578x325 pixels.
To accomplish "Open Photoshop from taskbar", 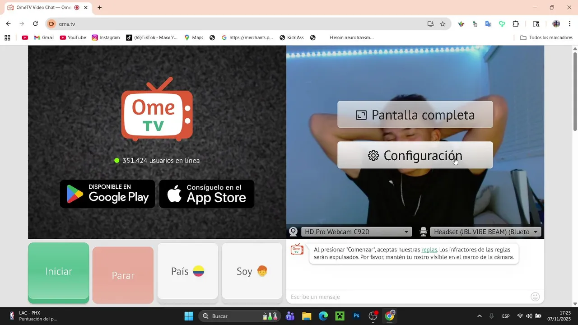I will tap(356, 316).
